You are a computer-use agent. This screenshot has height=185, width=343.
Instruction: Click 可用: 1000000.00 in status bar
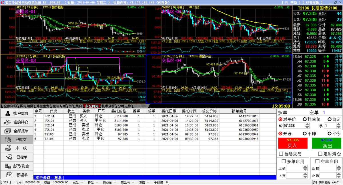(27, 182)
